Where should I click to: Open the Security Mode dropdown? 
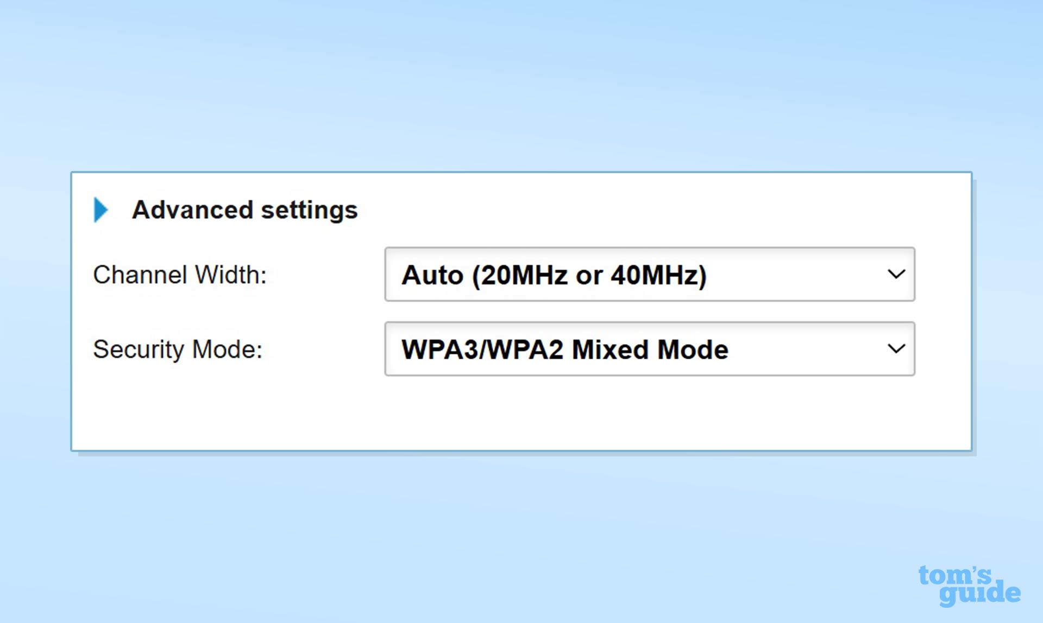click(x=649, y=349)
